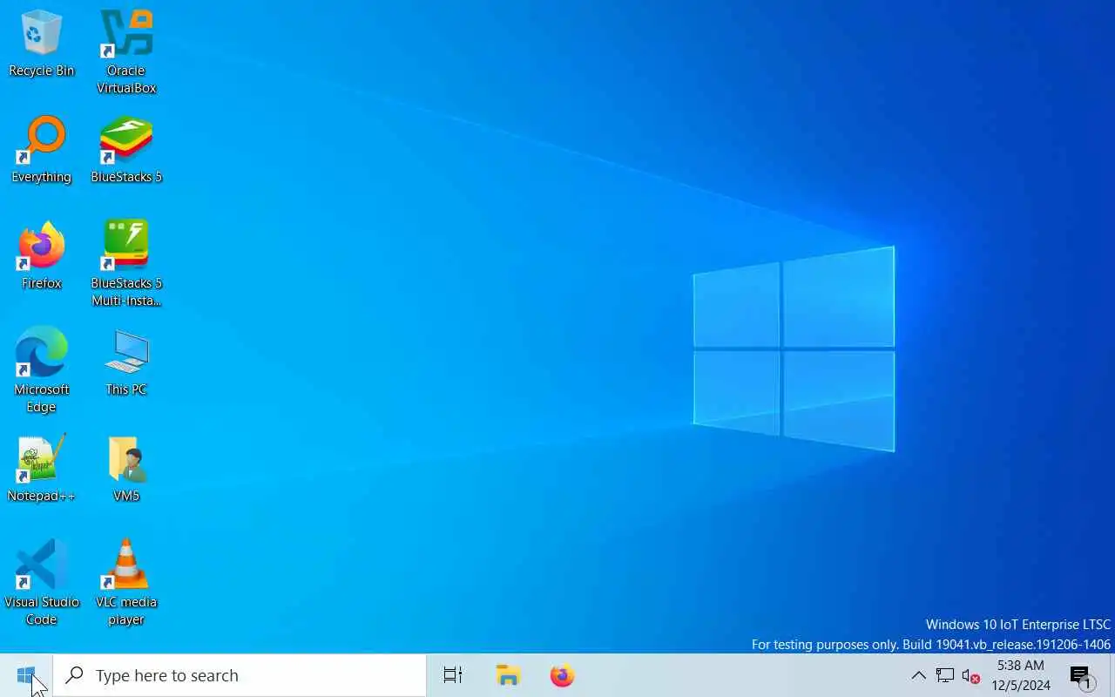1115x697 pixels.
Task: Open the clock showing 5:38 AM
Action: 1021,675
